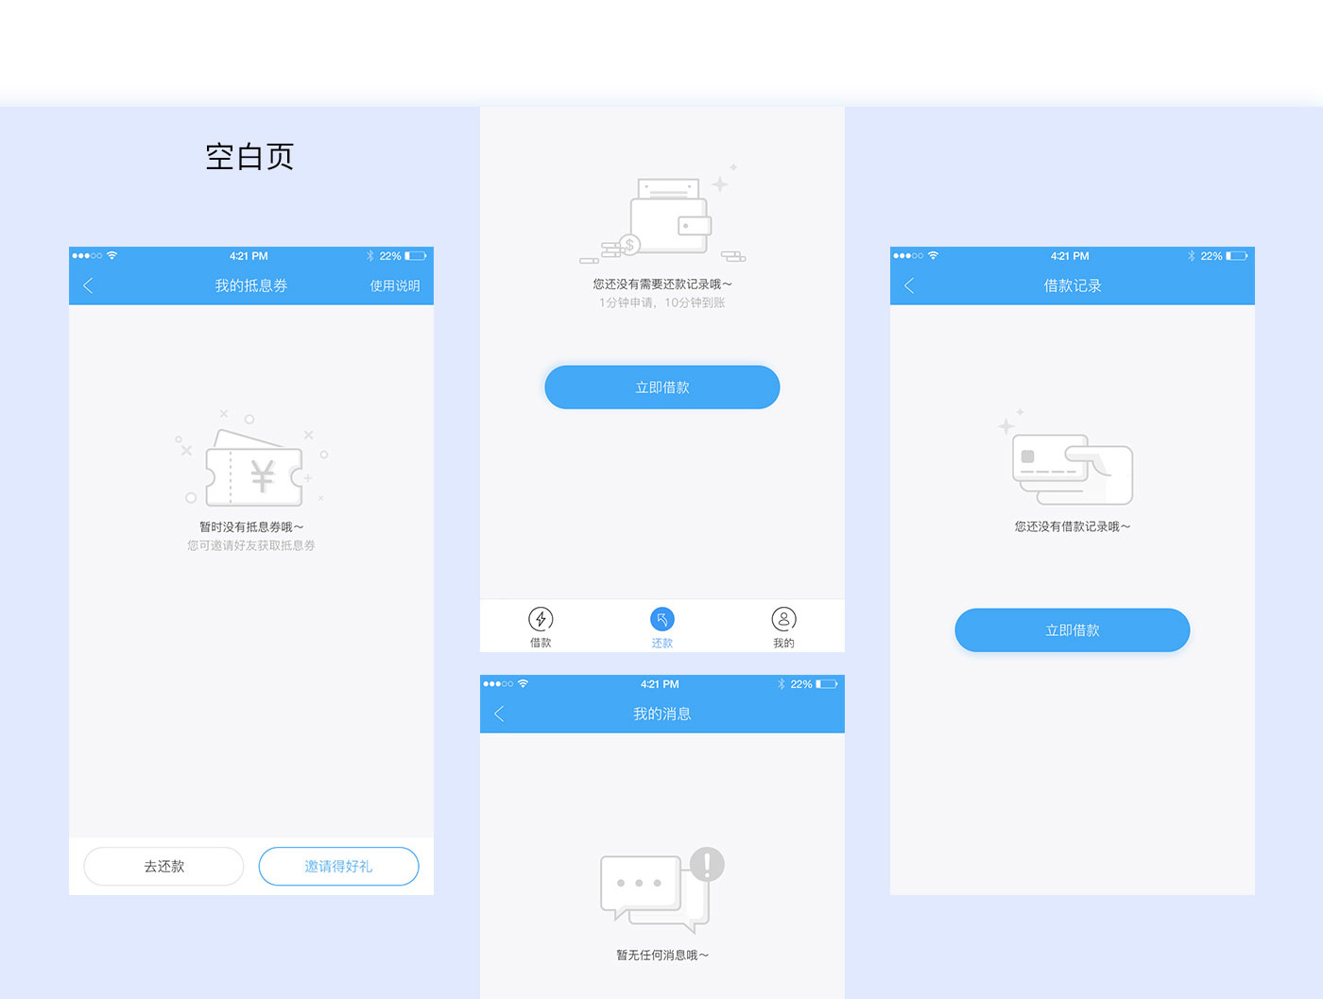Click the credit card in hand illustration

pyautogui.click(x=1072, y=469)
